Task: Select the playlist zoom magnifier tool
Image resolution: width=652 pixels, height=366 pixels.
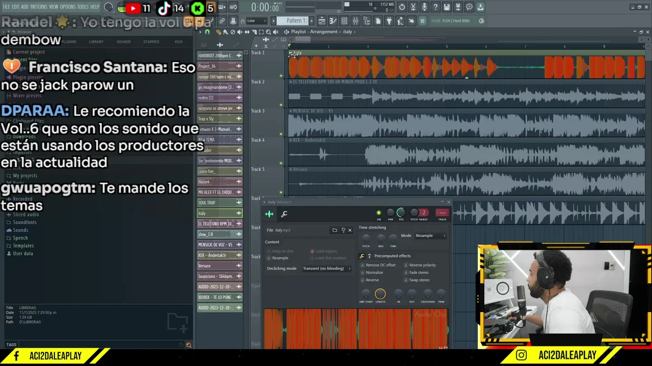Action: (x=268, y=32)
